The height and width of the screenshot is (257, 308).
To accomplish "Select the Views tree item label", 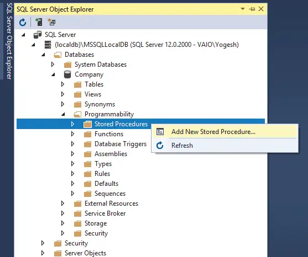I will click(93, 94).
